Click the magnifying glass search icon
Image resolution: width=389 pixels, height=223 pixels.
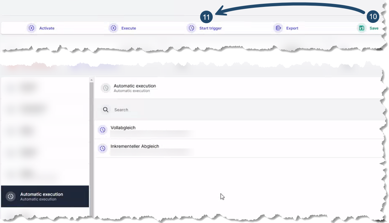106,110
